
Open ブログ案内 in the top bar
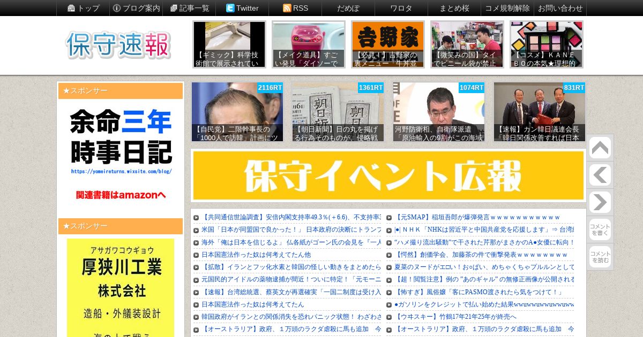tap(136, 8)
